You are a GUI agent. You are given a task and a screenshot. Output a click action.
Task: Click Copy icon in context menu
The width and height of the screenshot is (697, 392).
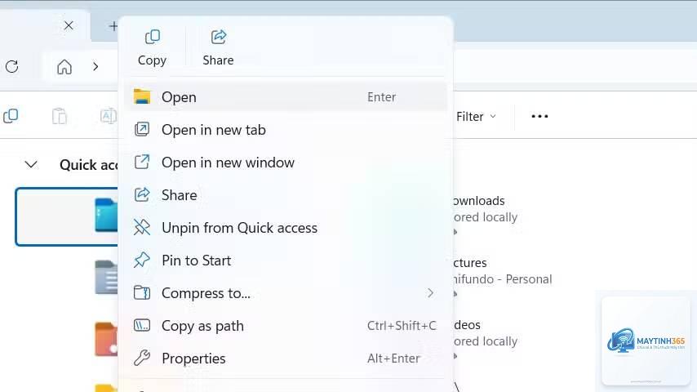pyautogui.click(x=152, y=38)
